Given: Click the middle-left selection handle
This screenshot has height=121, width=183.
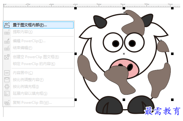Looking at the screenshot, I should (75, 54).
